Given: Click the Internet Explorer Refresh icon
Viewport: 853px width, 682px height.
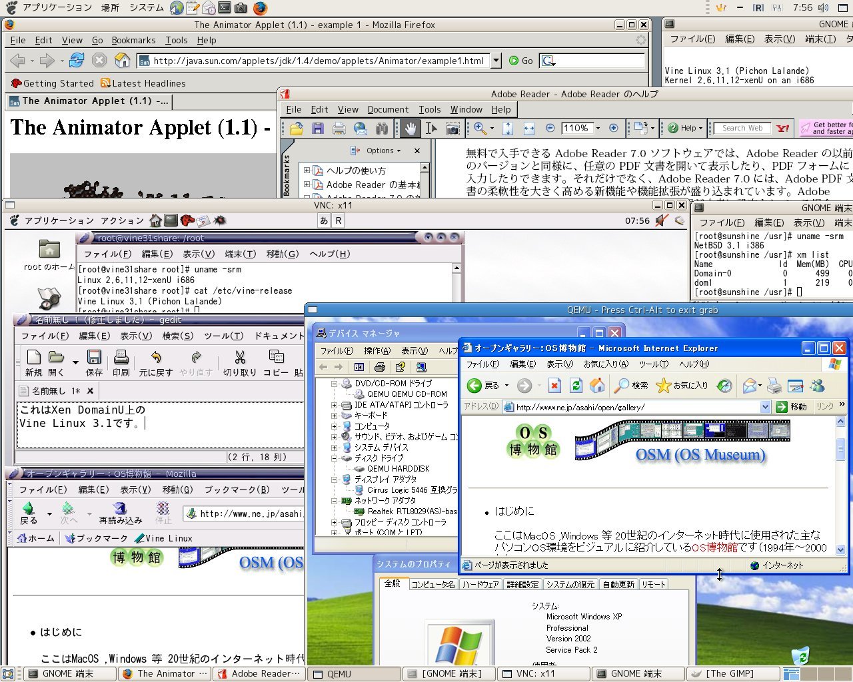Looking at the screenshot, I should 576,385.
